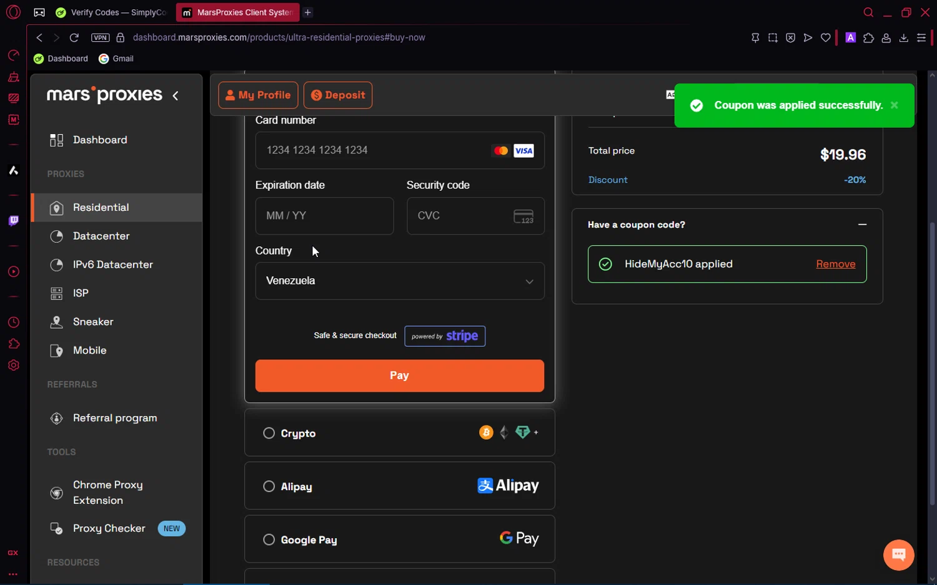
Task: Click the Bitcoin icon in Crypto option
Action: pos(486,432)
